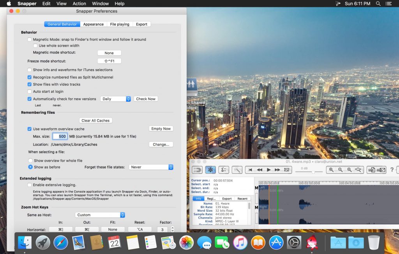Open the version check frequency dropdown set to Daily
Viewport: 399px width, 254px height.
tap(115, 99)
